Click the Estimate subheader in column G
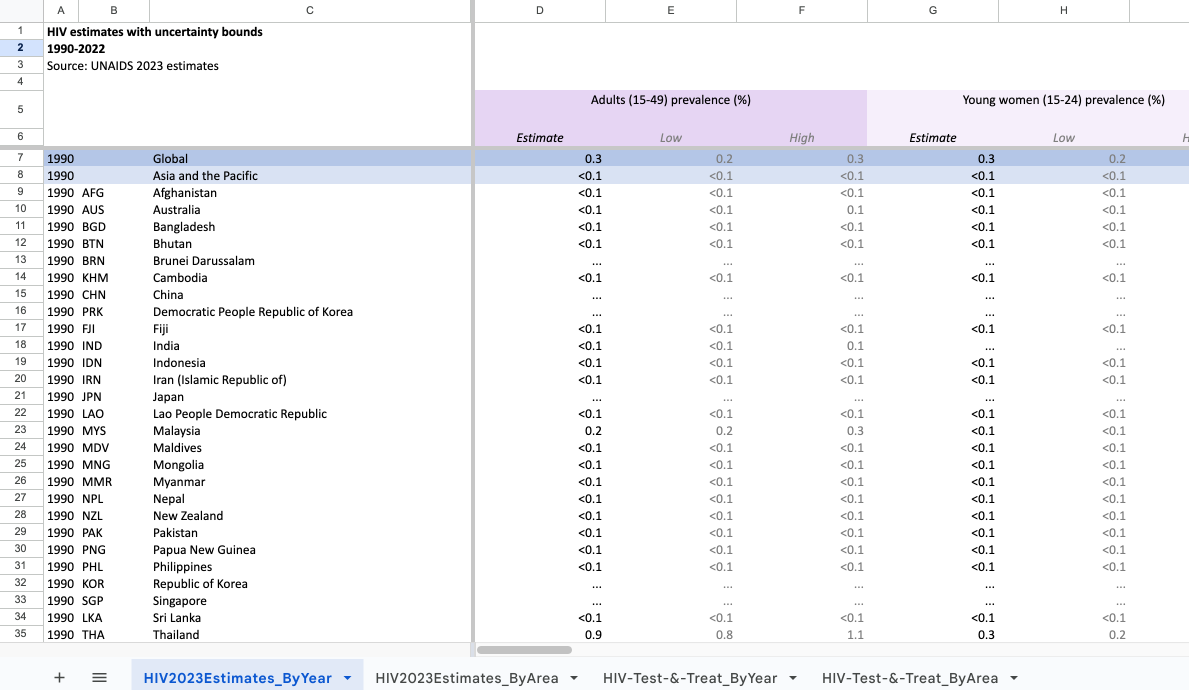Viewport: 1189px width, 690px height. click(933, 137)
